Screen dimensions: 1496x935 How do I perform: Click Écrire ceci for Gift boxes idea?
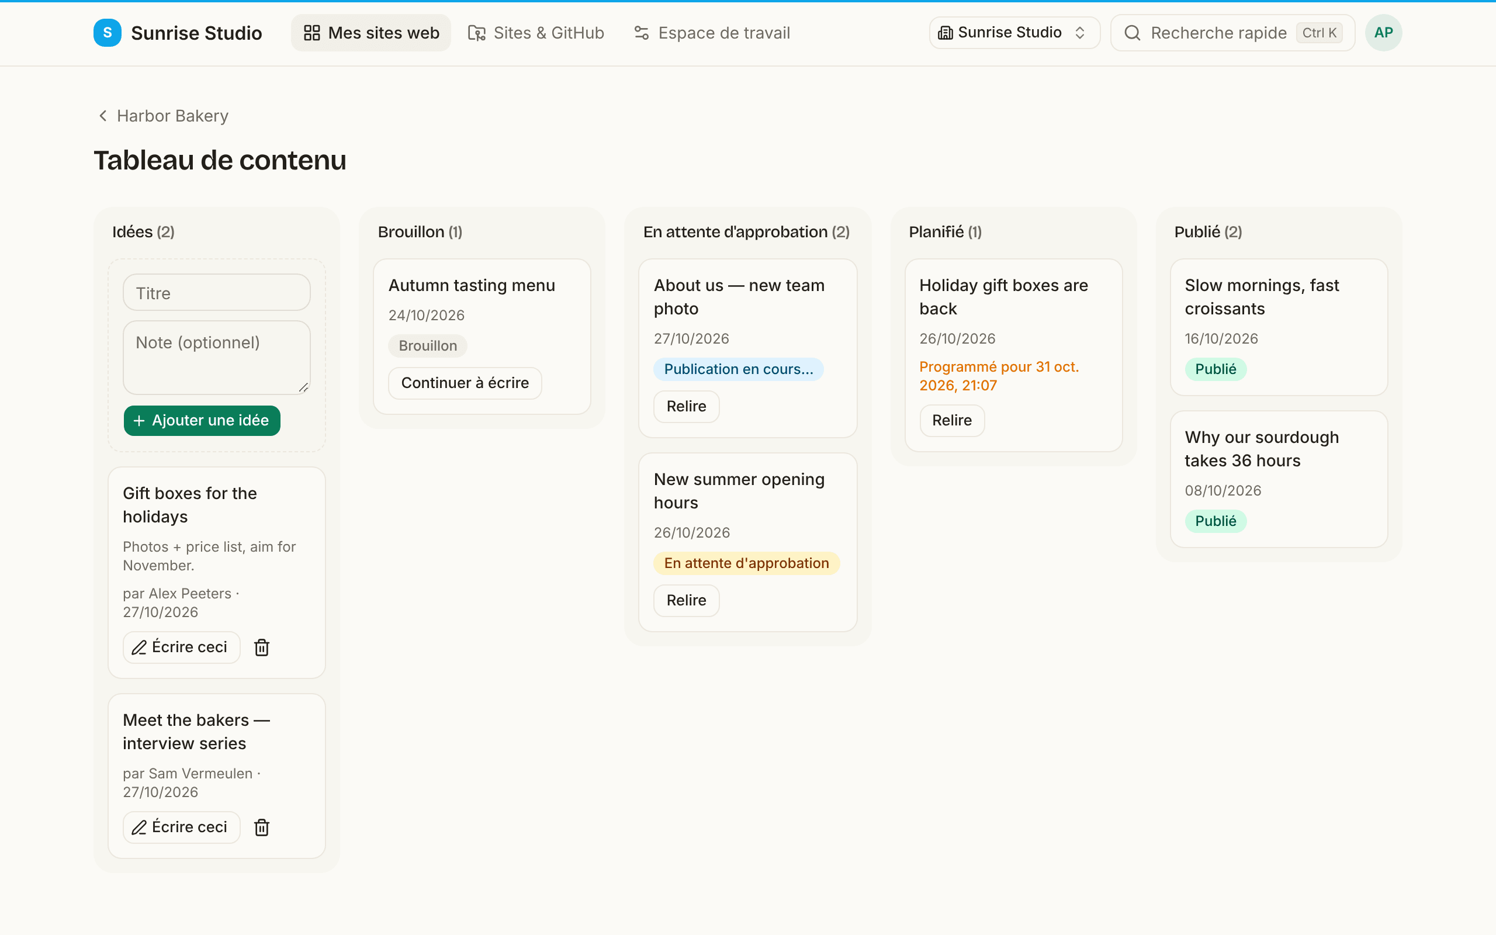coord(181,647)
